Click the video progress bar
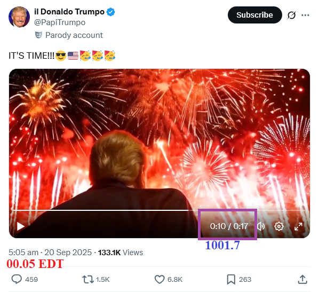Screen dimensions: 319x292 (159, 210)
